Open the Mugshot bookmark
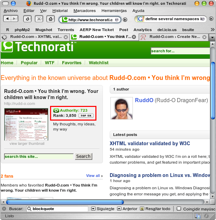Viewport: 216px width, 220px height. coord(44,30)
